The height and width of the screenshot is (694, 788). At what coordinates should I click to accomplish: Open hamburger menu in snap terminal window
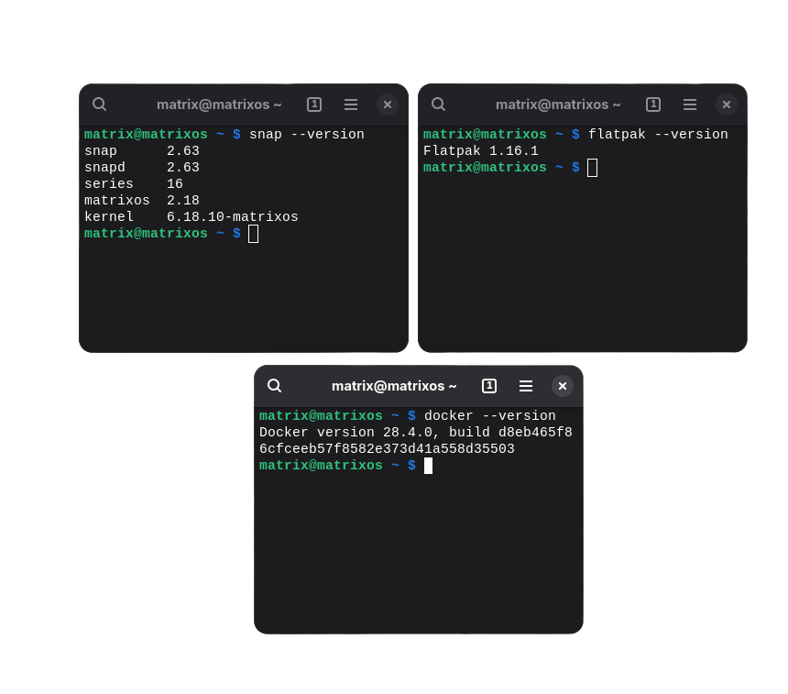pos(351,105)
